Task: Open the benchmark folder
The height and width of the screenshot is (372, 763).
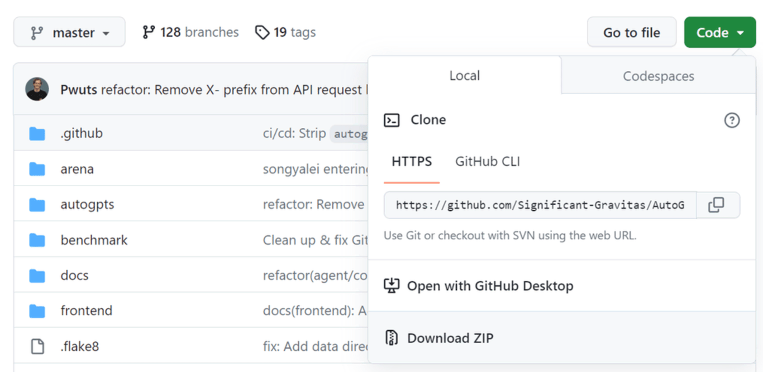Action: coord(94,240)
